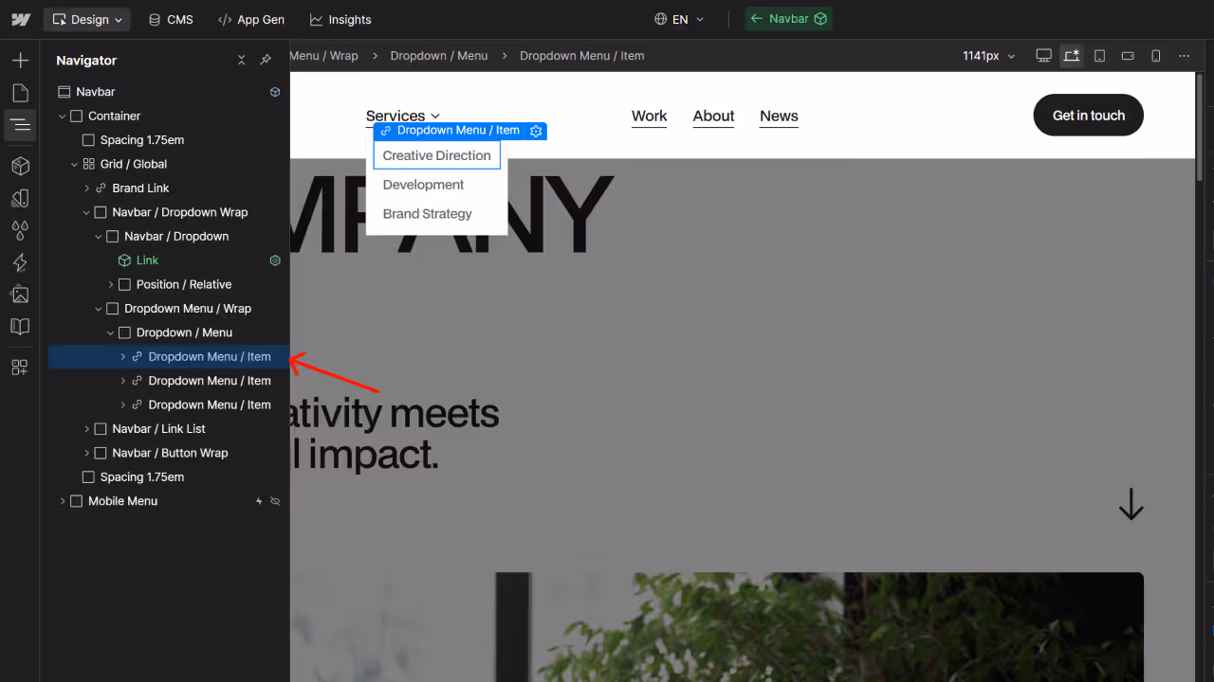Toggle visibility of the Mobile Menu element

[x=274, y=501]
